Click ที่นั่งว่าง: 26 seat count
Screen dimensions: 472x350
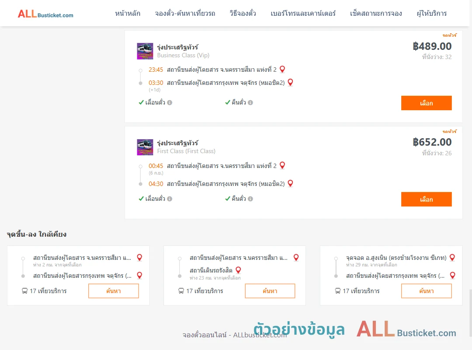tap(437, 153)
